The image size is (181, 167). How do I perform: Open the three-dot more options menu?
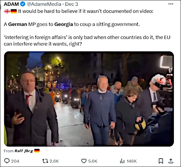coord(171,4)
